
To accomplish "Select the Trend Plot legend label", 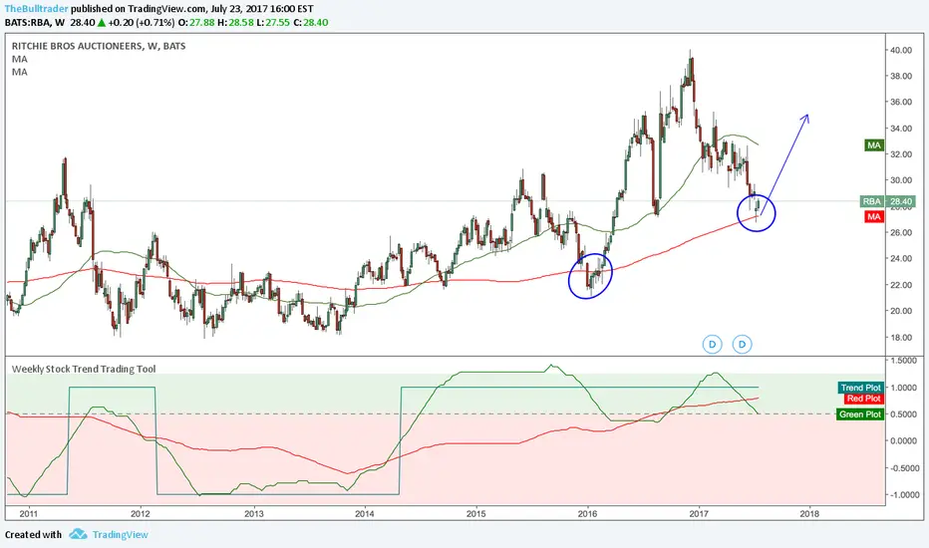I will (x=861, y=388).
